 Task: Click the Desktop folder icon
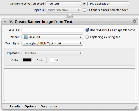click(x=26, y=37)
